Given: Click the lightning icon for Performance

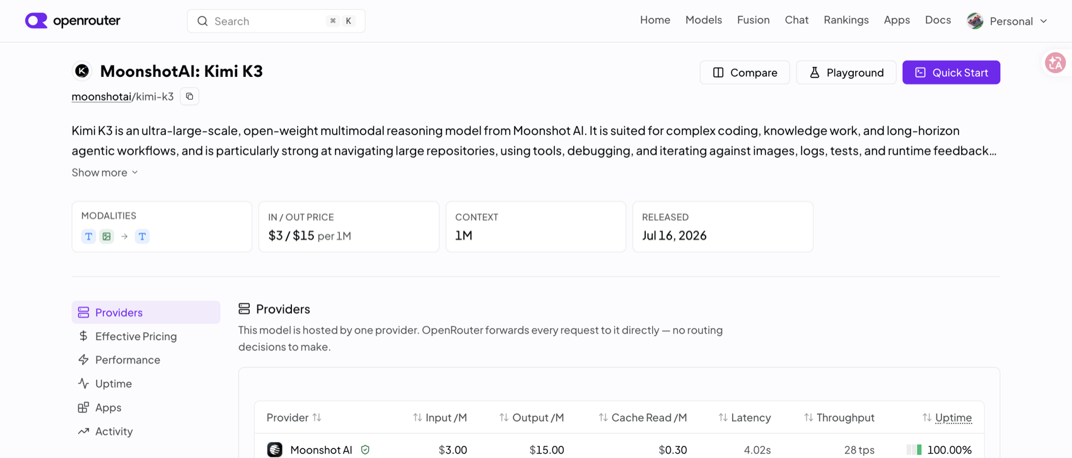Looking at the screenshot, I should pos(83,360).
